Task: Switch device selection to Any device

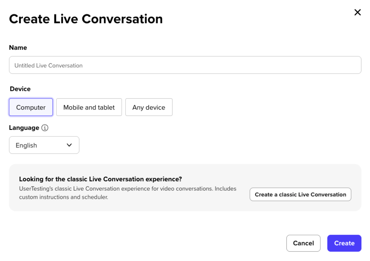Action: 149,107
